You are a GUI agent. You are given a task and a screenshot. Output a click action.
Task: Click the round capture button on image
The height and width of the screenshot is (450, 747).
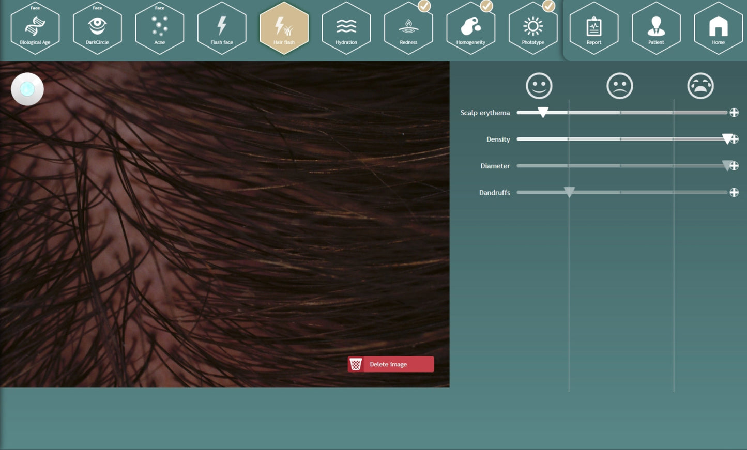27,89
